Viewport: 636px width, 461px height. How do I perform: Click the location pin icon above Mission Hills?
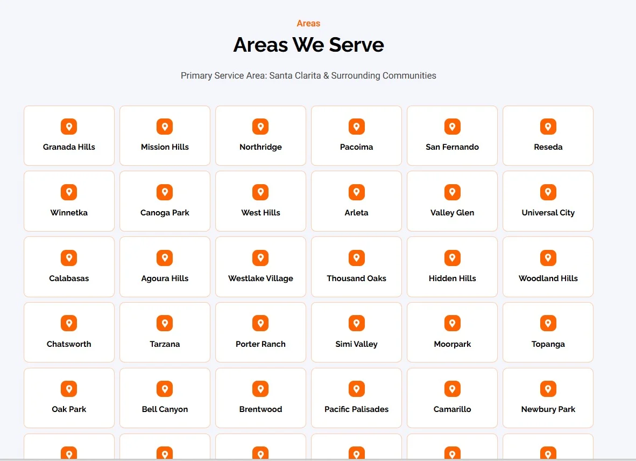pos(165,127)
